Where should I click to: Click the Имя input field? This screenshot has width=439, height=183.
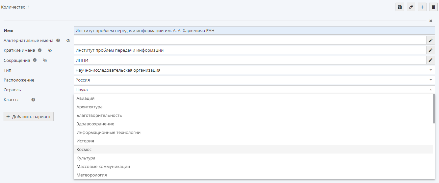[254, 30]
